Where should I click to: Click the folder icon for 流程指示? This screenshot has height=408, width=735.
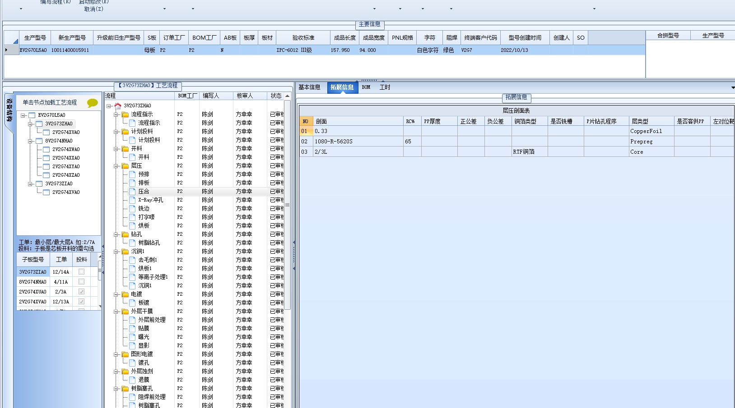125,115
